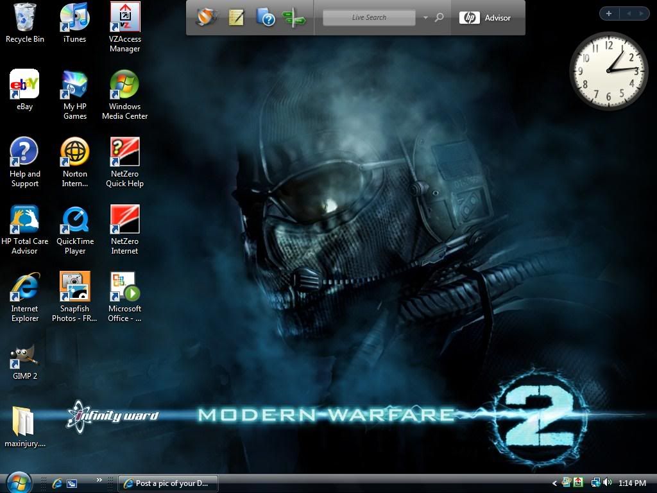Launch Windows Media Center shortcut
This screenshot has width=657, height=493.
(125, 95)
